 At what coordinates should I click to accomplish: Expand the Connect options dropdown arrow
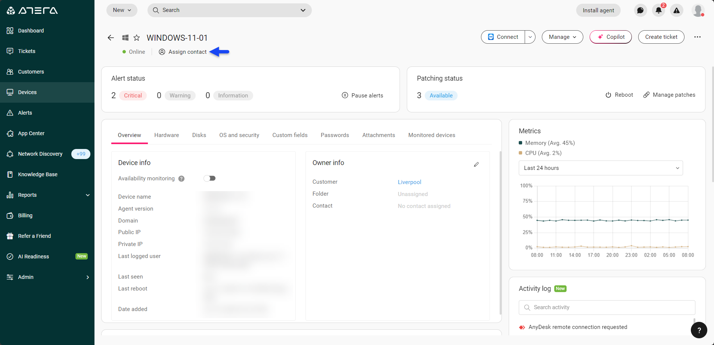click(530, 37)
